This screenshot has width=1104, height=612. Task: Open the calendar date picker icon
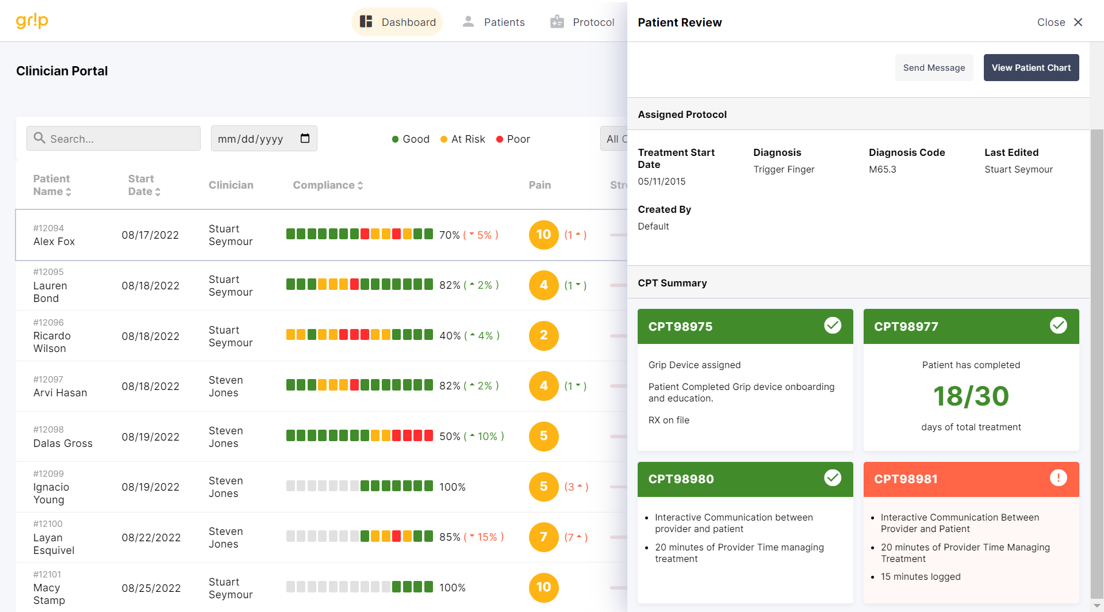[x=305, y=139]
